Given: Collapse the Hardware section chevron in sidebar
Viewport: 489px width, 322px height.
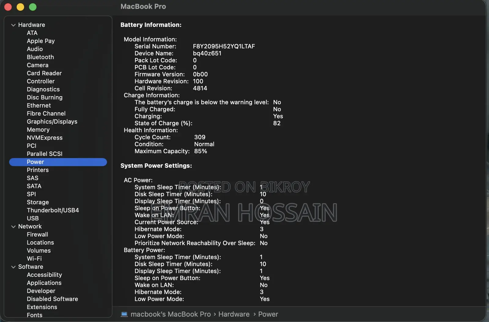Looking at the screenshot, I should [x=13, y=25].
